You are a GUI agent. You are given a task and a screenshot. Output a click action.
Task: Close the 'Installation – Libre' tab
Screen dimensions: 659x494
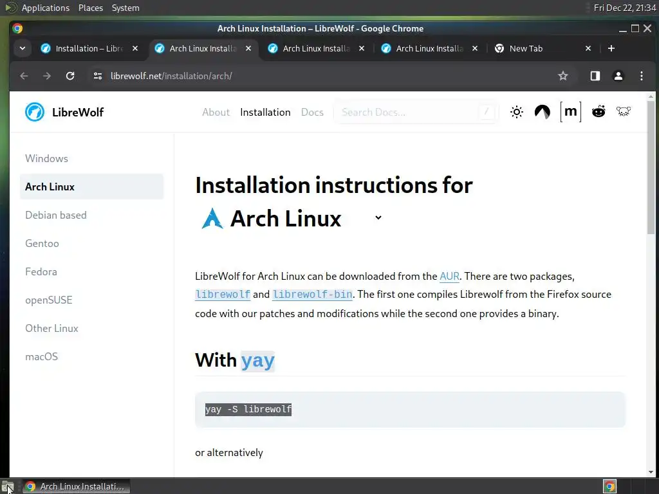(x=135, y=48)
